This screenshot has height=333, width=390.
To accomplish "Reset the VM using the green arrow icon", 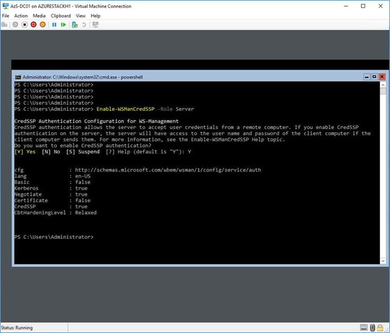I will [64, 25].
